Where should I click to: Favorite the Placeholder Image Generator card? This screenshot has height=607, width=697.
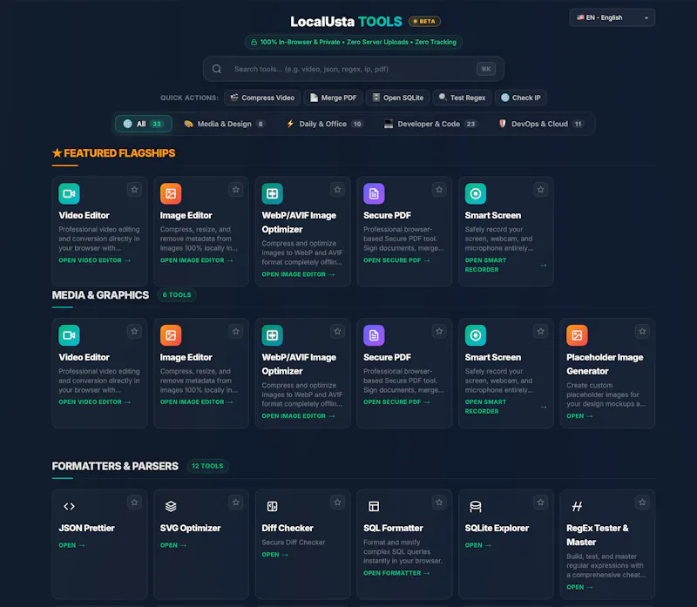[x=642, y=332]
